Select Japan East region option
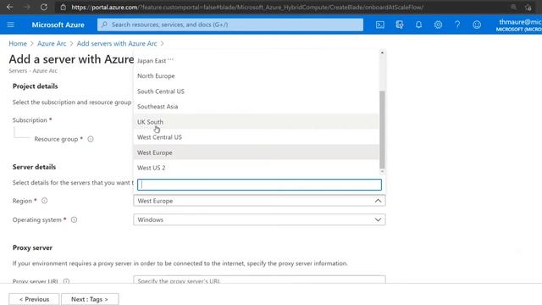Image resolution: width=542 pixels, height=305 pixels. pos(256,60)
